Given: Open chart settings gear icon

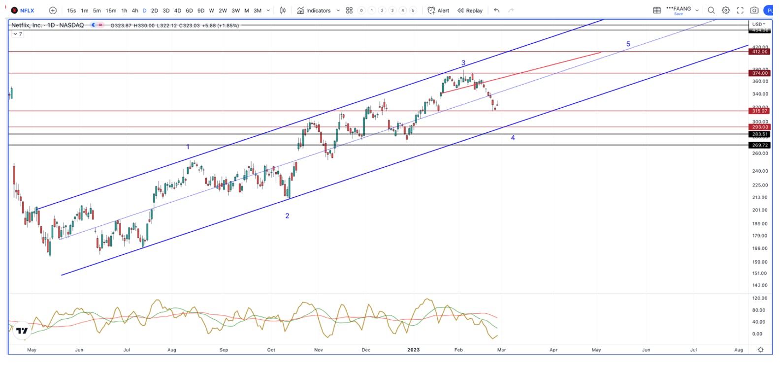Looking at the screenshot, I should point(725,10).
